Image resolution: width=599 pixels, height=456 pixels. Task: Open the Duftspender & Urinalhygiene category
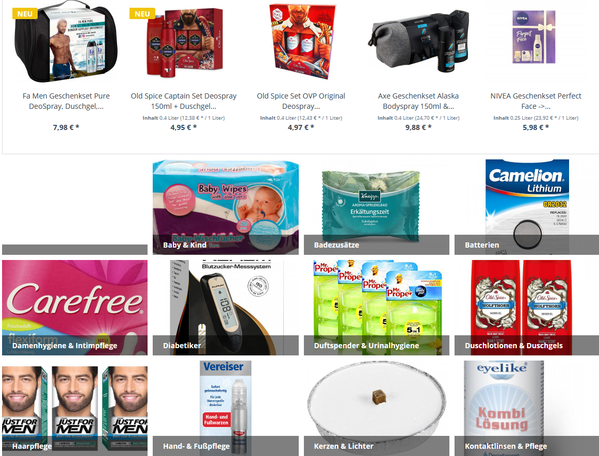[x=376, y=307]
